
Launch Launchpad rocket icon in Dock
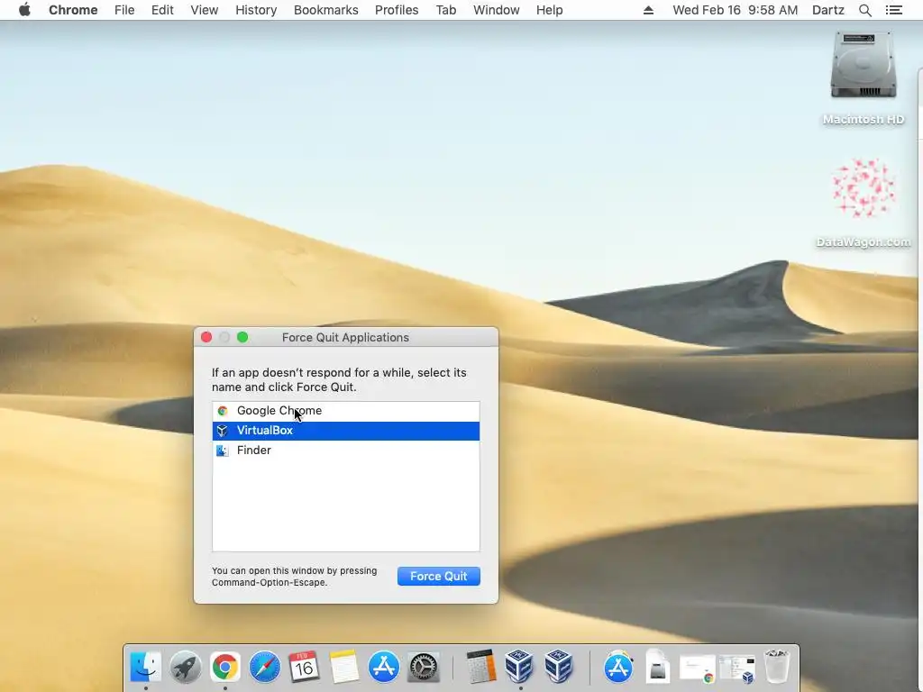click(185, 667)
